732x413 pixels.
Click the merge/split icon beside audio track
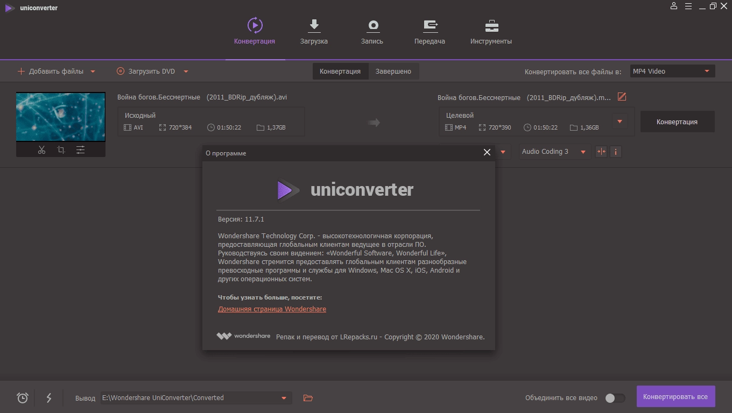[601, 152]
